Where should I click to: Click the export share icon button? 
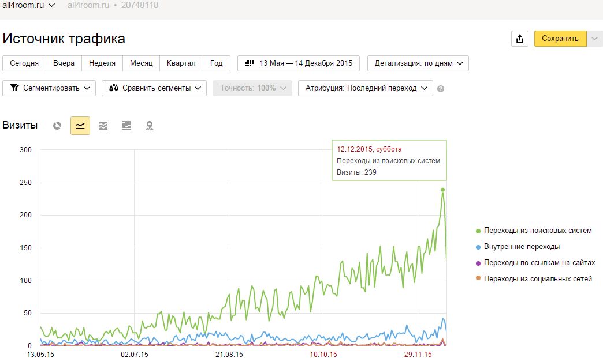click(520, 39)
